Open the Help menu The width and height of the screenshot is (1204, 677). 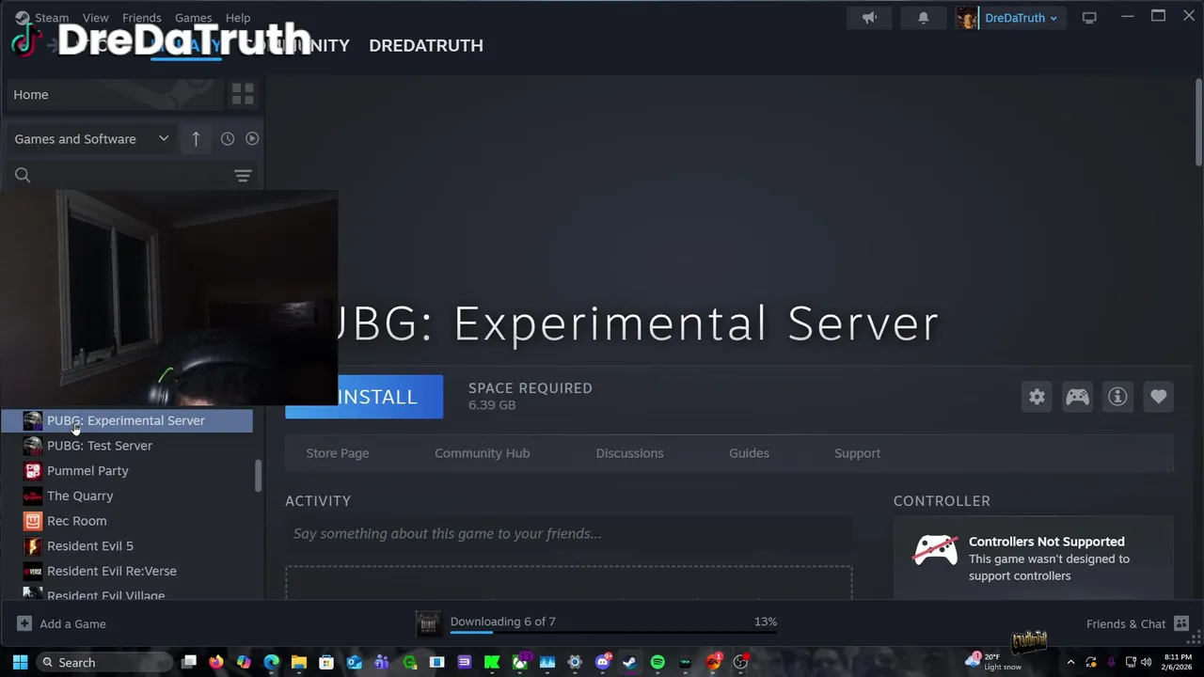[238, 18]
